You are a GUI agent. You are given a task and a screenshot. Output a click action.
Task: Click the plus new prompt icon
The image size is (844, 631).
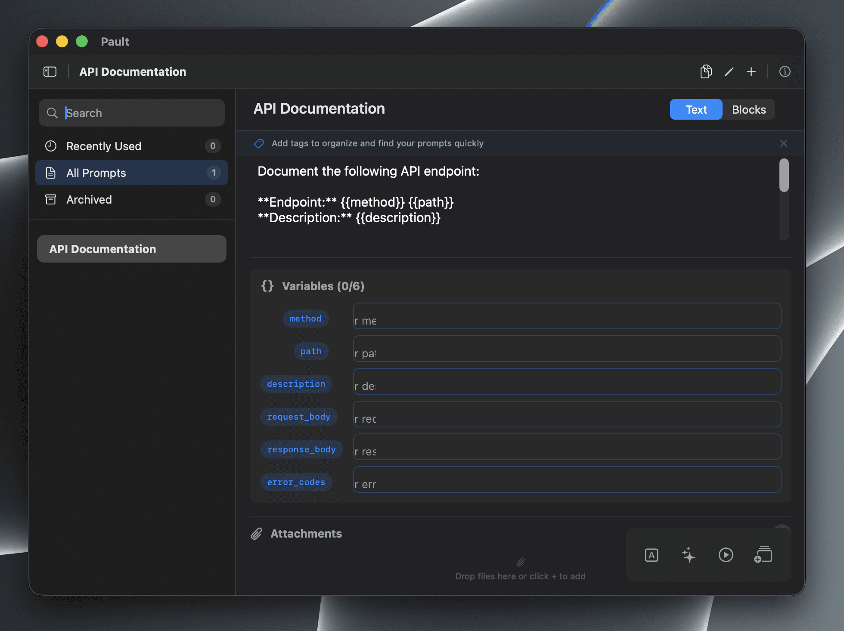(x=751, y=71)
